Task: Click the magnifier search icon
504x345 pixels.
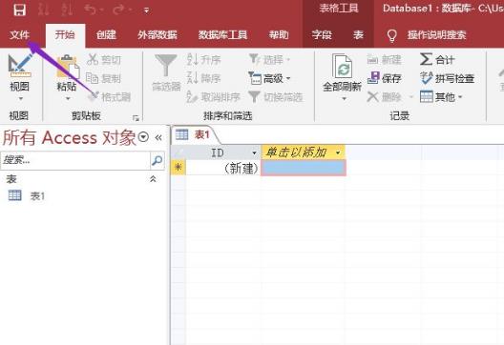Action: (157, 160)
